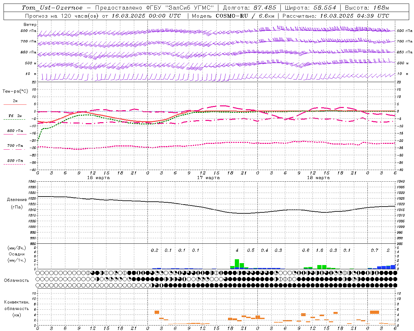This screenshot has width=414, height=331.
Task: Click the 'Ветер' wind section label
Action: [30, 25]
